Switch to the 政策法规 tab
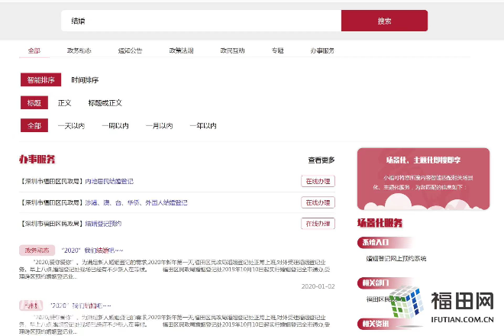The width and height of the screenshot is (504, 336). pyautogui.click(x=181, y=50)
